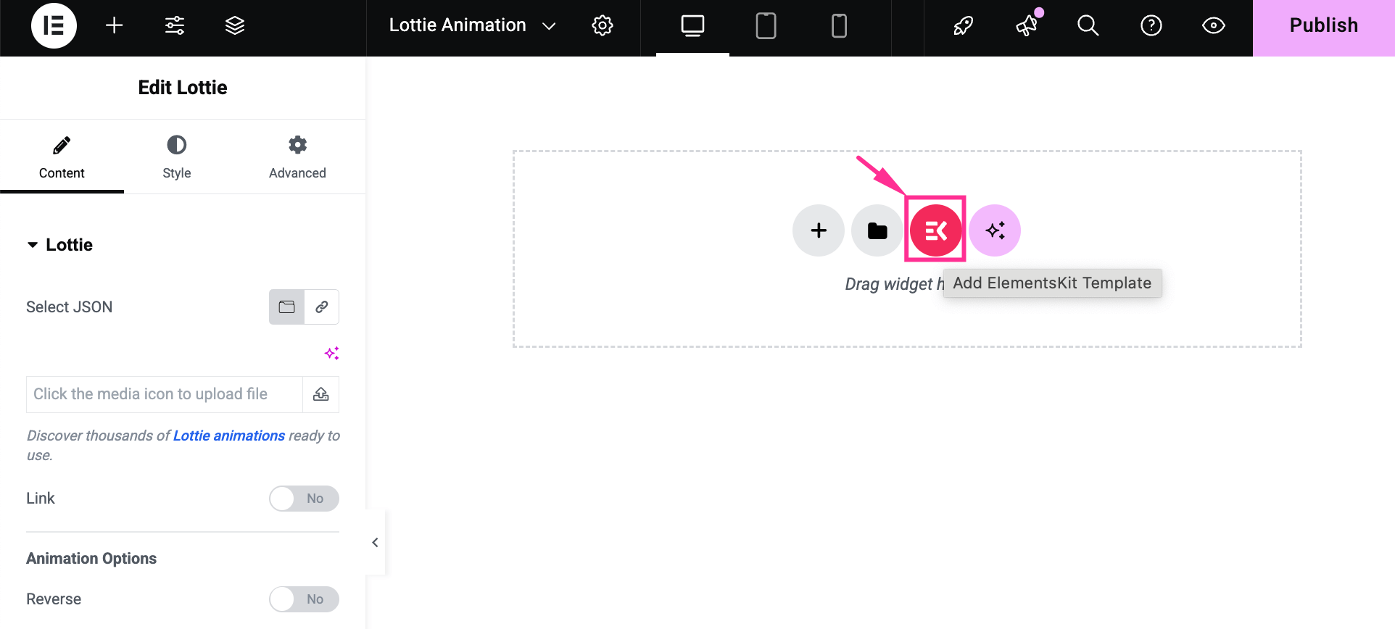
Task: Click the 'Select JSON' label
Action: coord(69,307)
